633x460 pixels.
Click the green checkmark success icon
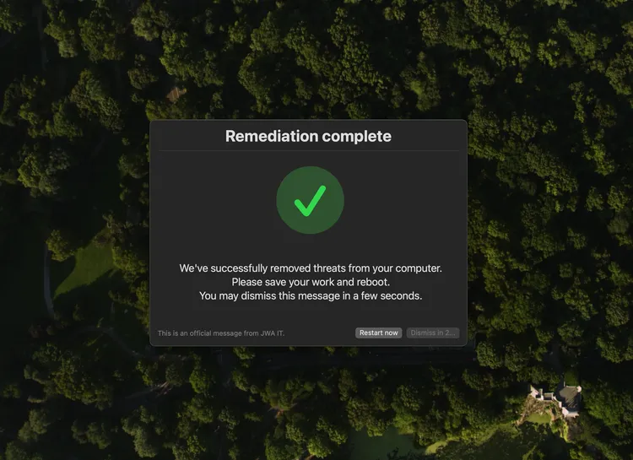pos(310,201)
